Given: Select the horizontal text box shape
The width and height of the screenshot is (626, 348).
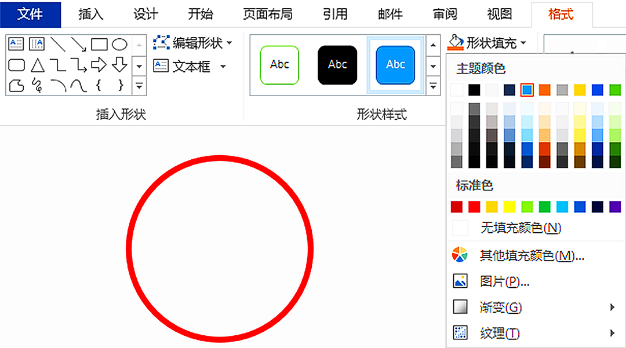Looking at the screenshot, I should coord(16,44).
